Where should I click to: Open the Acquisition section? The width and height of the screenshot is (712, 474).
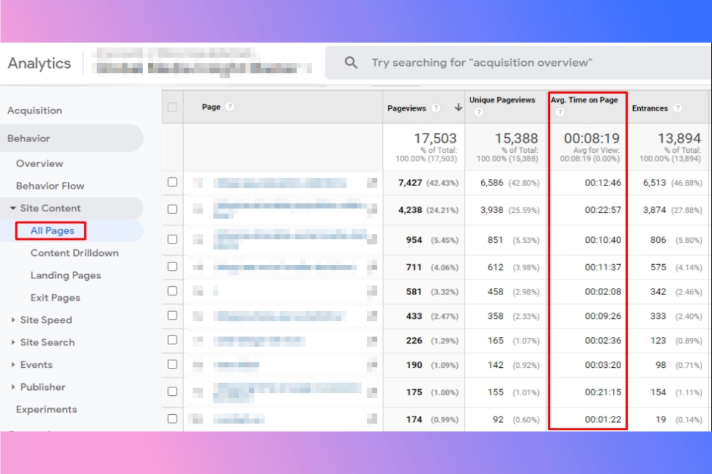click(34, 110)
